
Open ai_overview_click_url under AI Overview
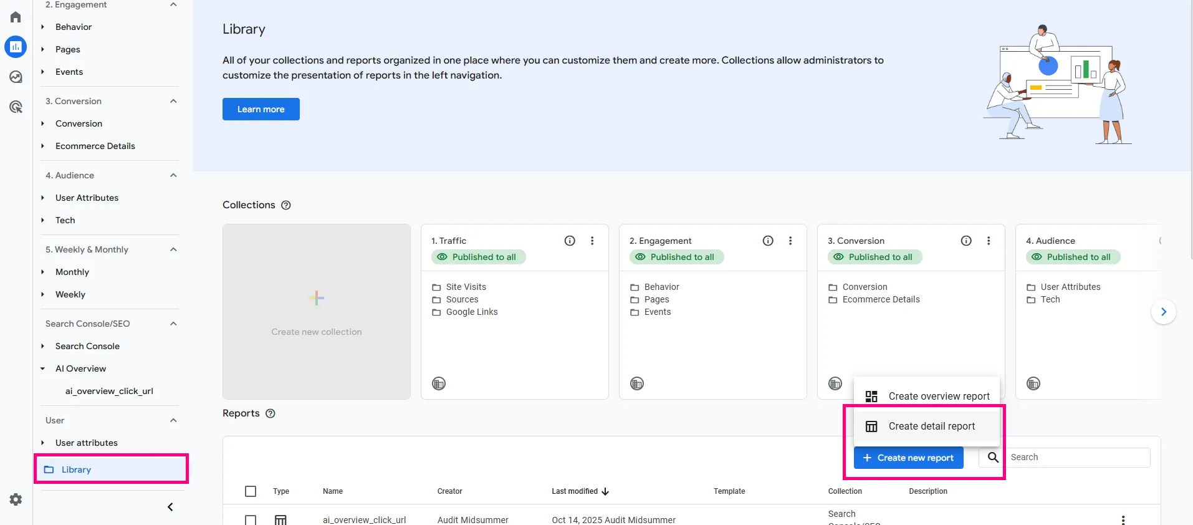click(x=109, y=391)
